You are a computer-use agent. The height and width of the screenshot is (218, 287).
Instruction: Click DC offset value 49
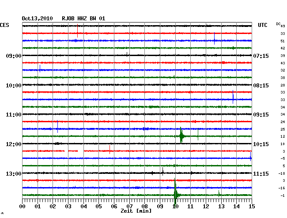click(283, 26)
